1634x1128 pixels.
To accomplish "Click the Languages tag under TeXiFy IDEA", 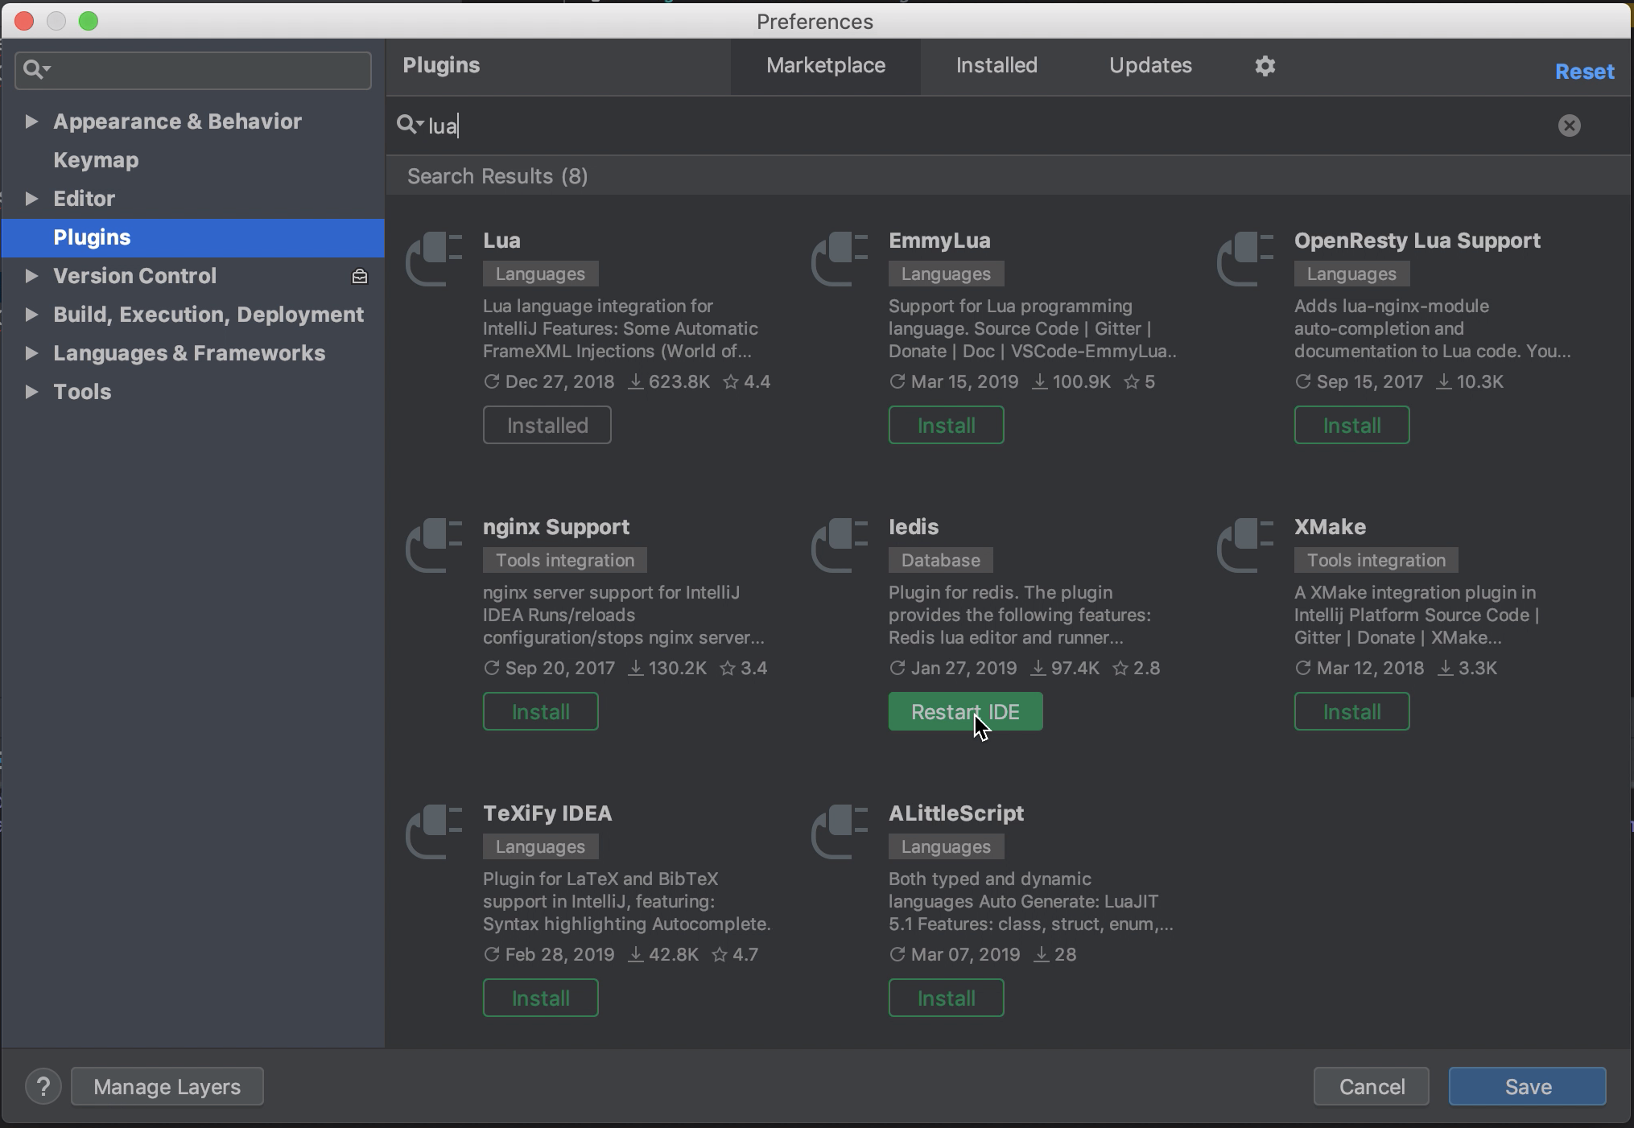I will [x=540, y=846].
